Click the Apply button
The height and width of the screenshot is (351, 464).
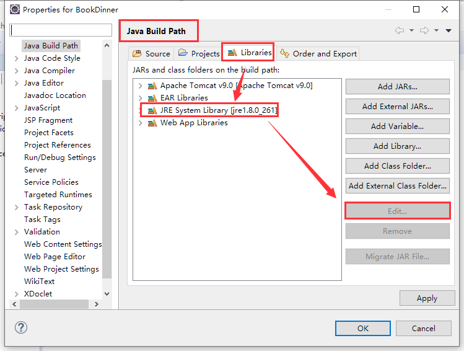coord(427,298)
